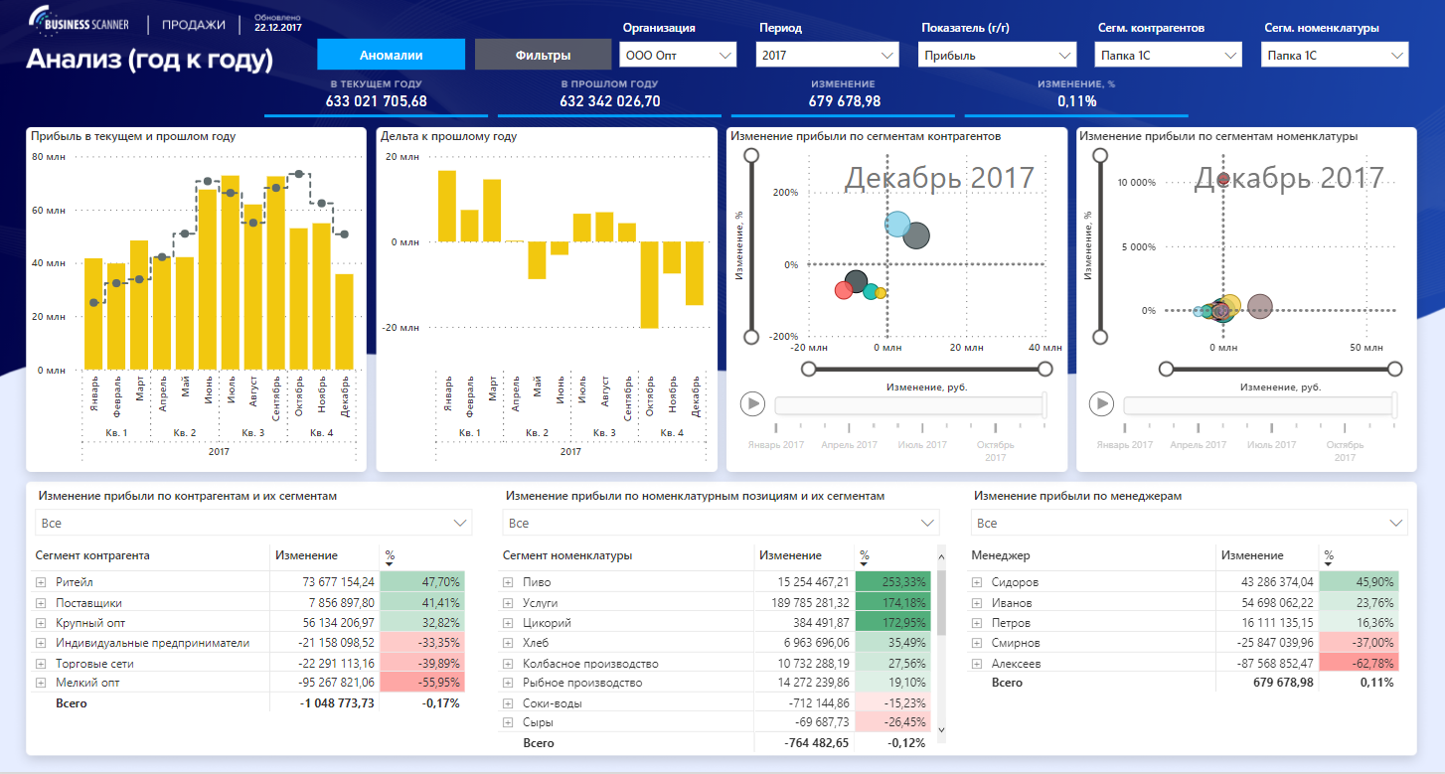This screenshot has width=1445, height=774.
Task: Open the Все dropdown above contractor table
Action: 253,523
